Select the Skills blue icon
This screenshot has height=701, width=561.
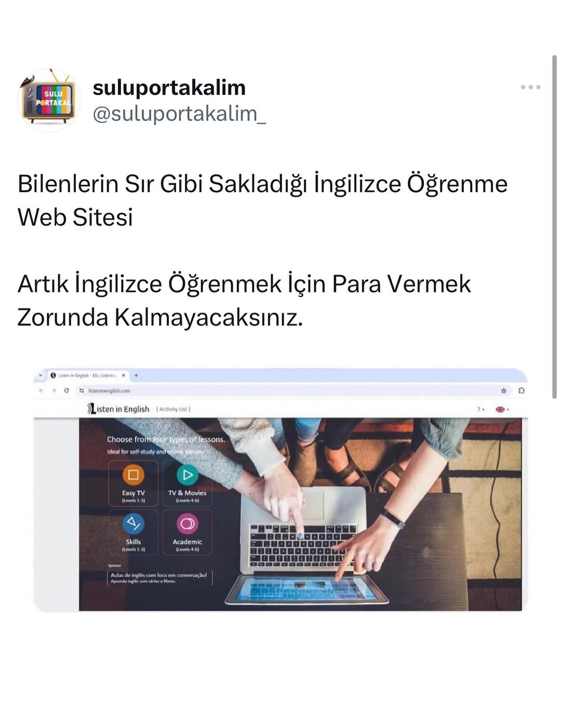click(133, 523)
